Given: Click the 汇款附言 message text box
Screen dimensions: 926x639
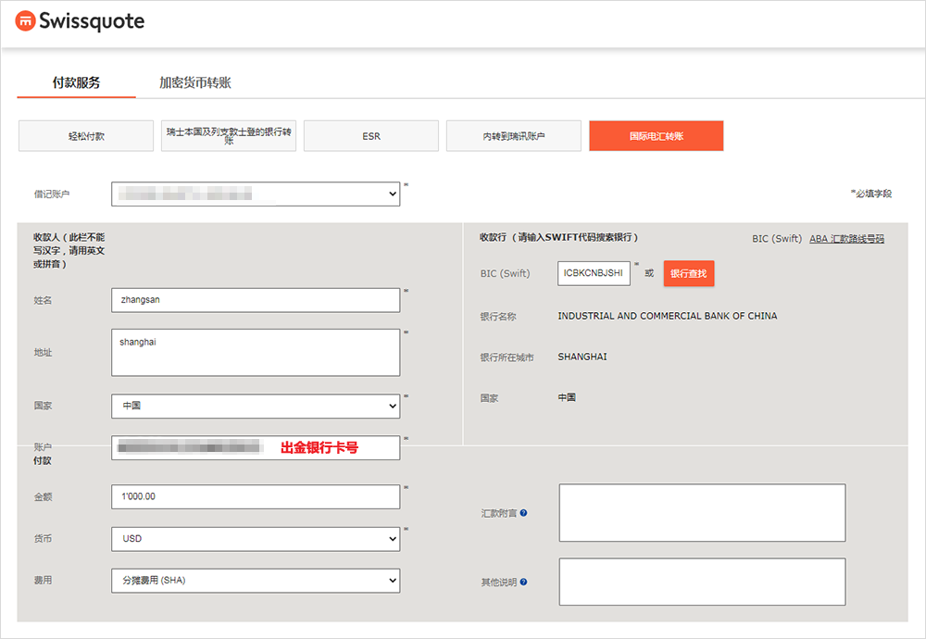Looking at the screenshot, I should point(702,512).
